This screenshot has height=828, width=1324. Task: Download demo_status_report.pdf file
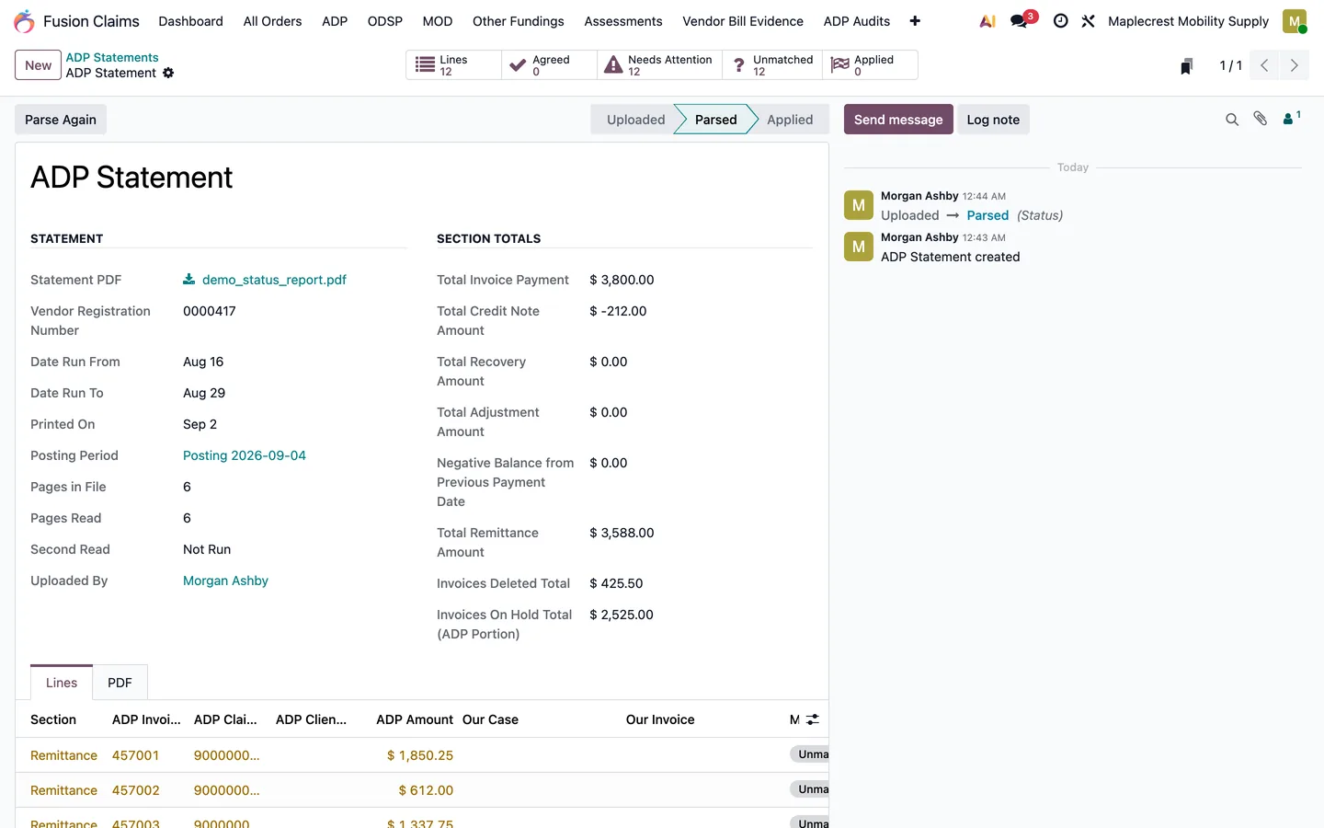point(265,280)
